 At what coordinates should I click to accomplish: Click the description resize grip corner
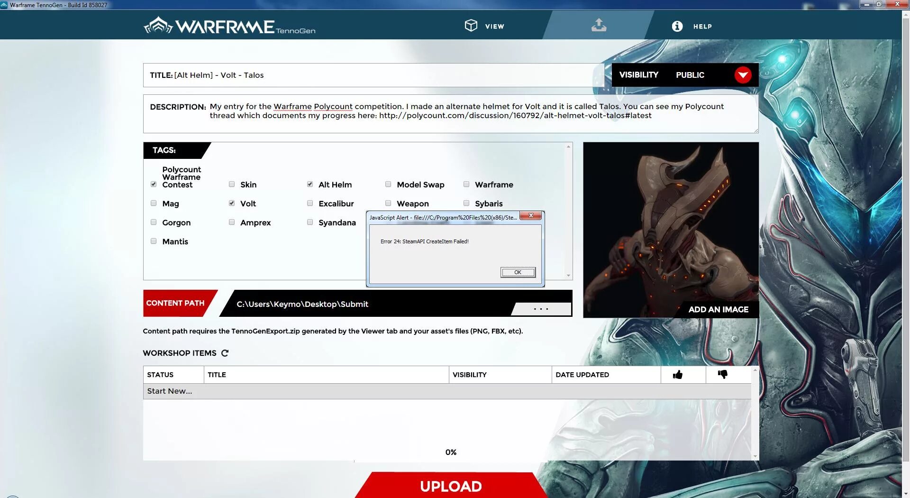[x=756, y=130]
